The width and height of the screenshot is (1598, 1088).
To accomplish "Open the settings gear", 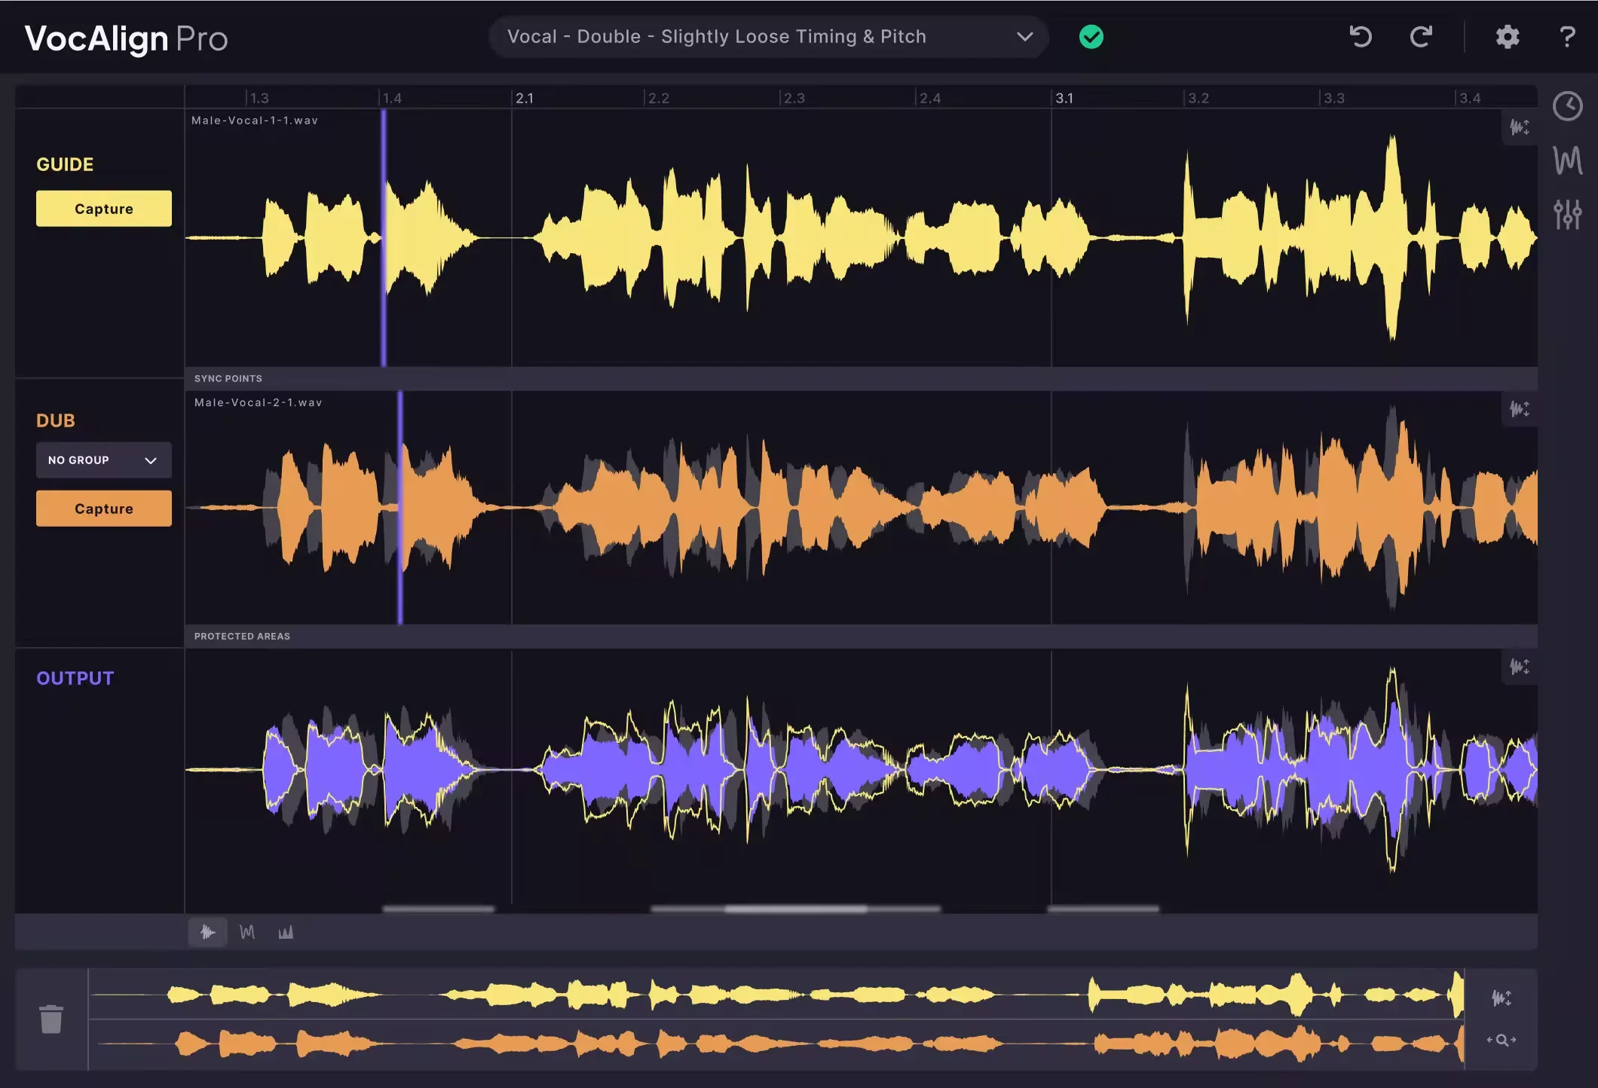I will pyautogui.click(x=1506, y=37).
